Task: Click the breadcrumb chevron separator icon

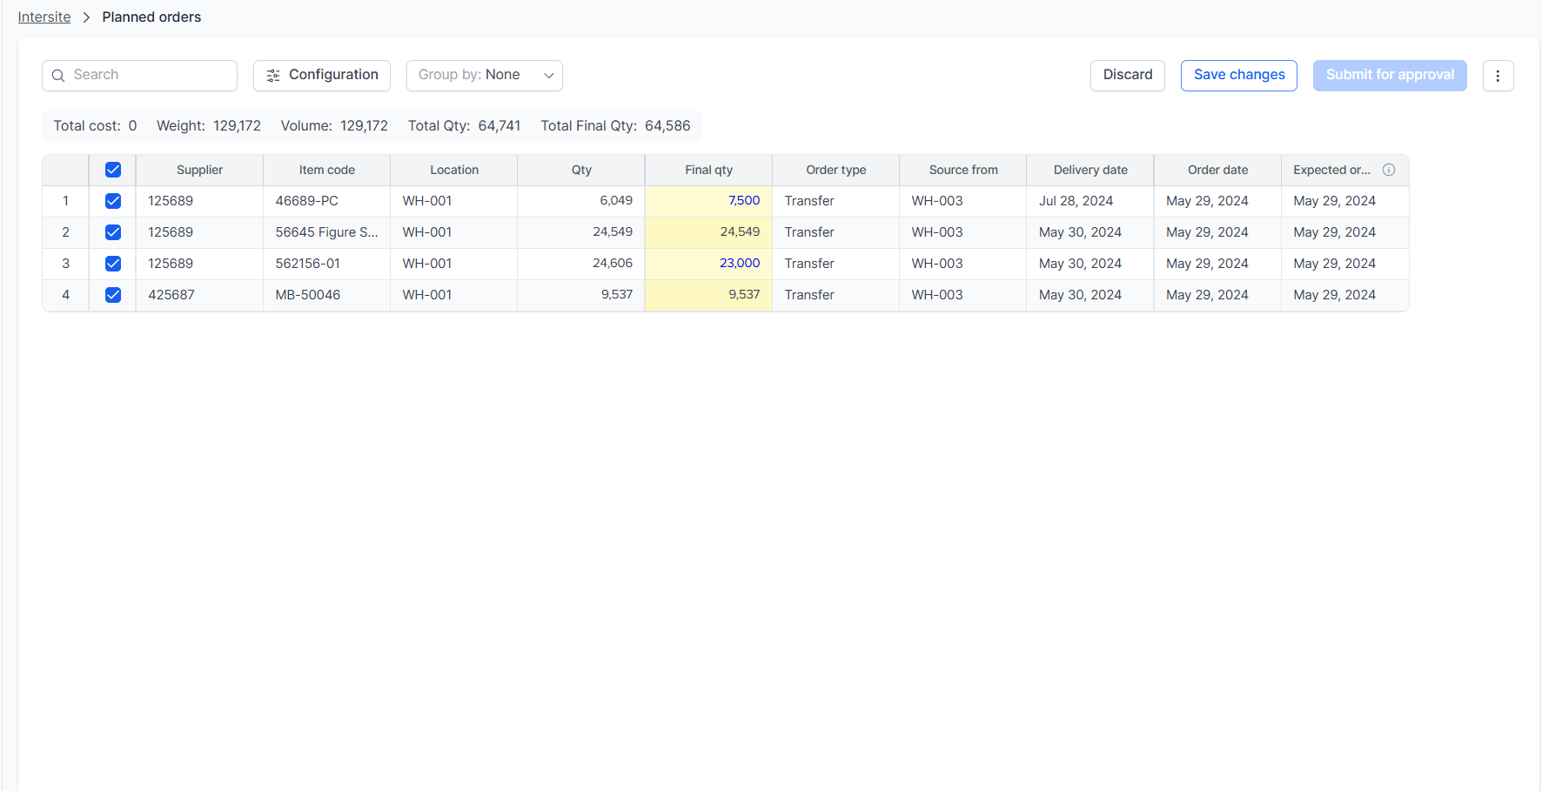Action: (x=86, y=17)
